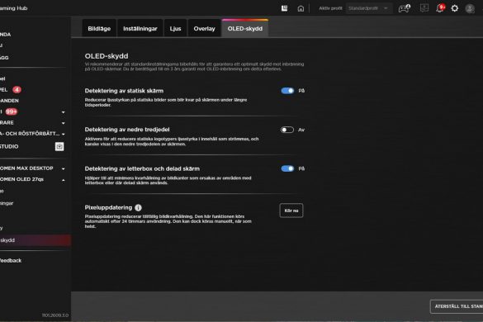
Task: Select the highlighted skydd sidebar item
Action: 36,240
